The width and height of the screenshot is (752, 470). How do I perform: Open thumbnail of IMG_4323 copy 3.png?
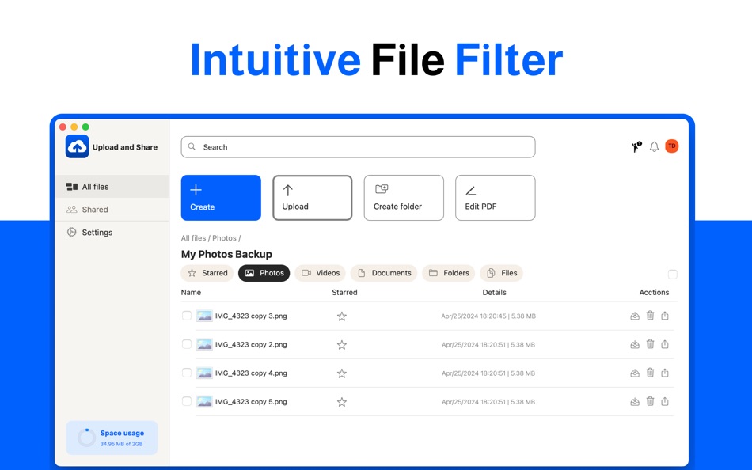[x=204, y=316]
